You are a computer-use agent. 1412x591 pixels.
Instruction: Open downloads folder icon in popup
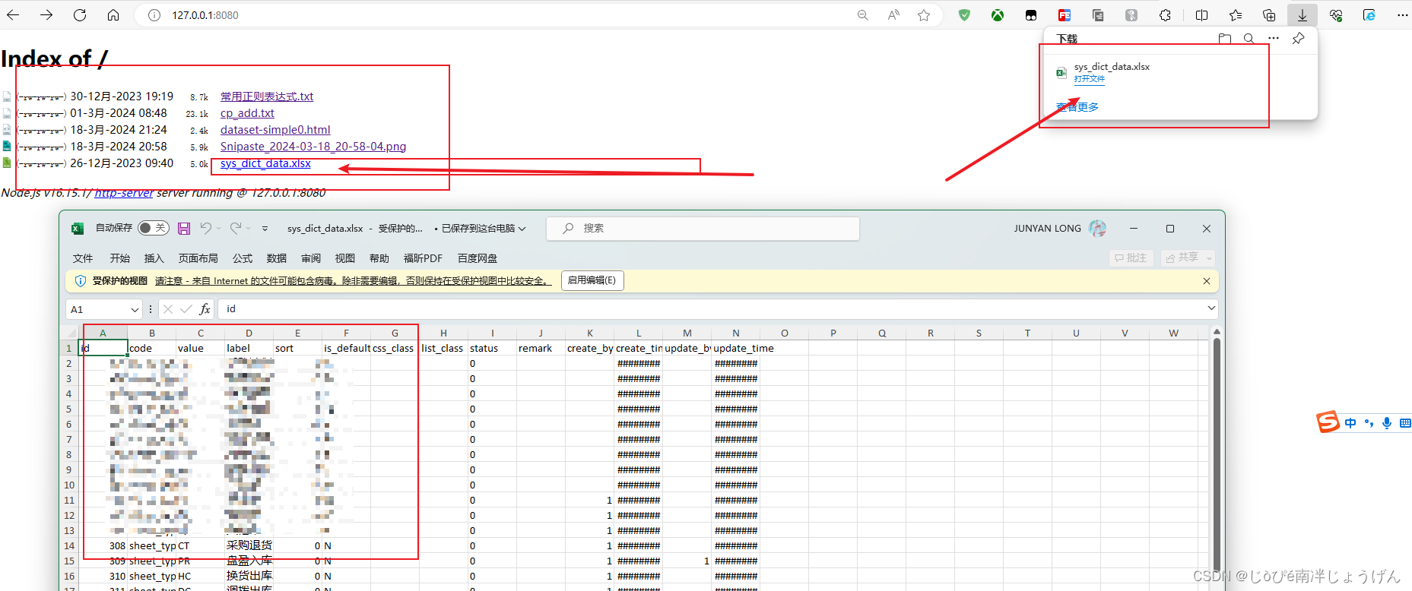1225,38
